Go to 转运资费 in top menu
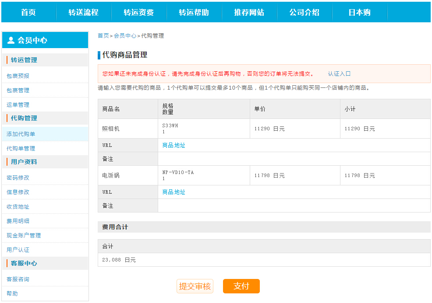Screen dimensions: 432x303 [x=139, y=12]
